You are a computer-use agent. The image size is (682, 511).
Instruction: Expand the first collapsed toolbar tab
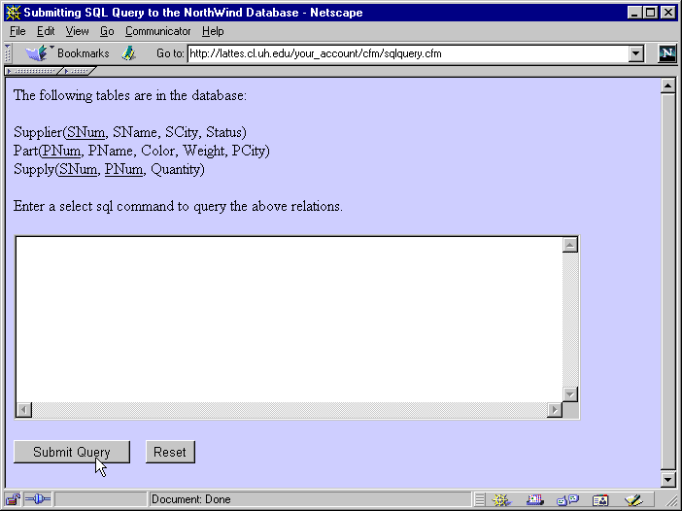[33, 71]
